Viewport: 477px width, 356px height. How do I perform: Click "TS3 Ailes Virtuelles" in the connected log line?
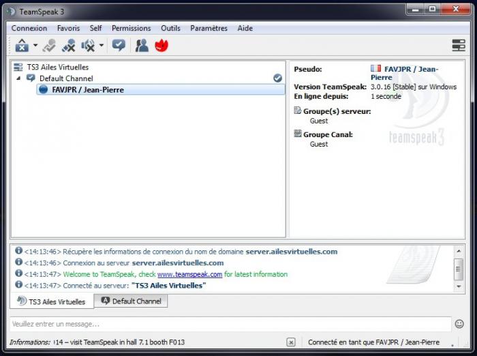[168, 286]
